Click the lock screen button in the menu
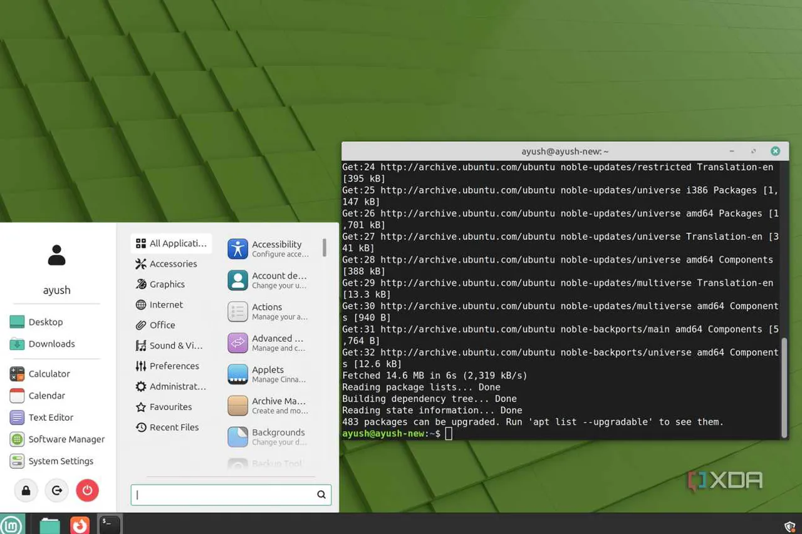The width and height of the screenshot is (802, 534). tap(26, 491)
